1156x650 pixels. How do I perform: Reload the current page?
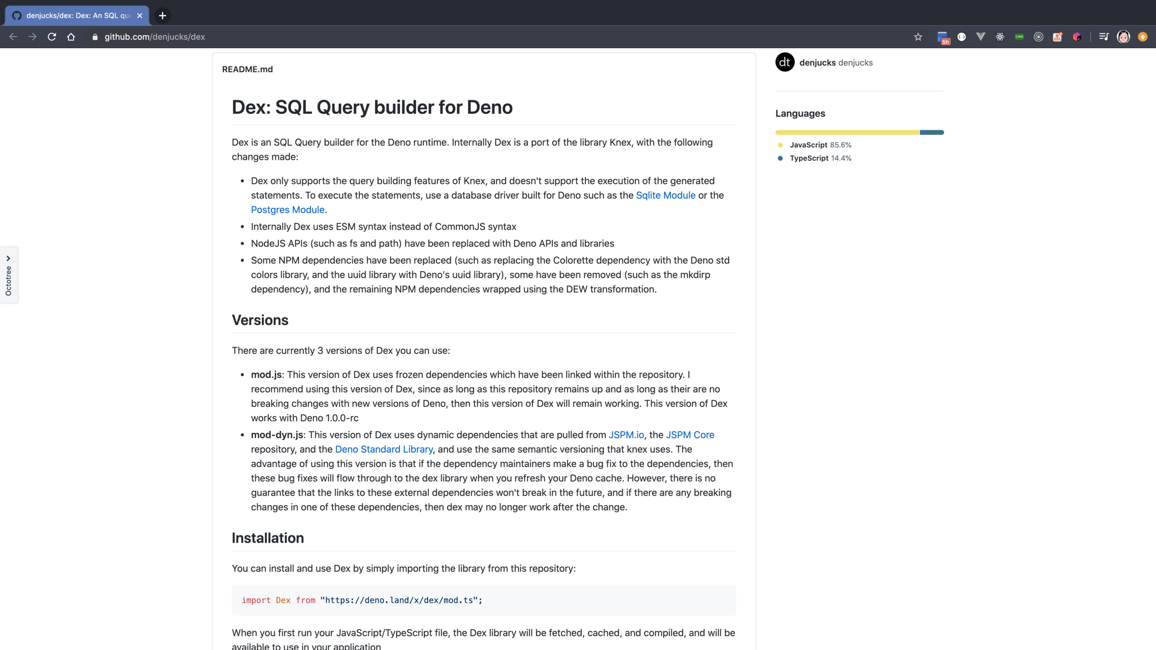coord(52,37)
